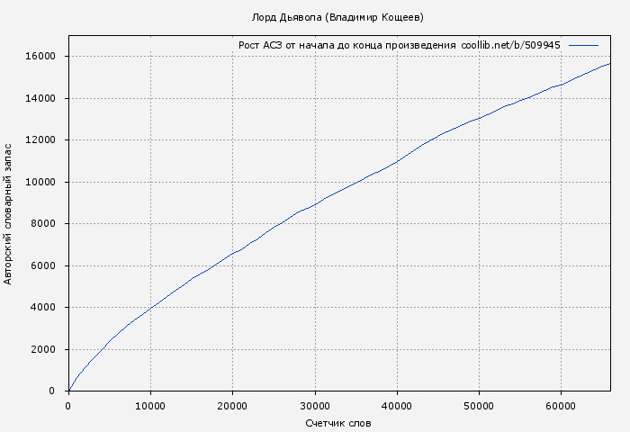Click the 8000 y-axis tick label
Image resolution: width=630 pixels, height=432 pixels.
click(x=44, y=223)
